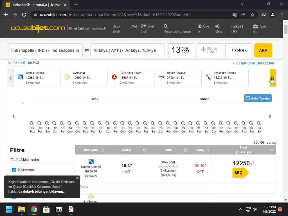Click the ucuzabilet.com logo

[x=38, y=28]
